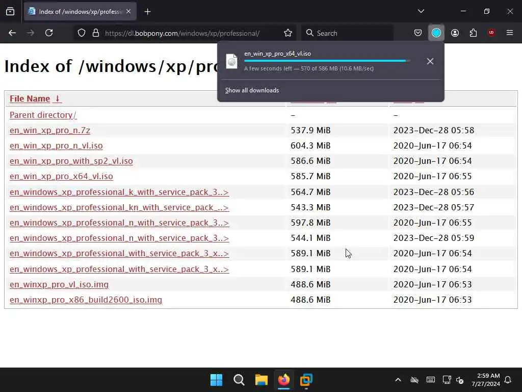Cancel the en_win_xp_pro_x64_vl.iso download
This screenshot has width=522, height=392.
430,61
